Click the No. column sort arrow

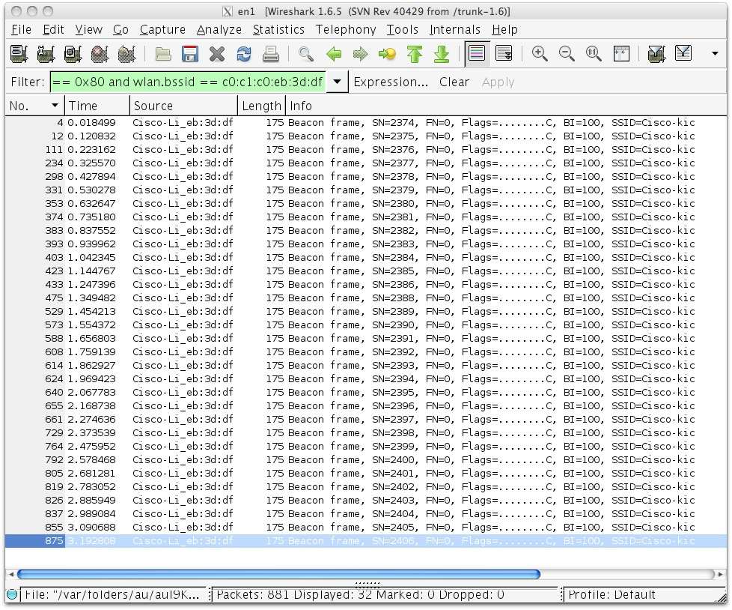click(55, 106)
